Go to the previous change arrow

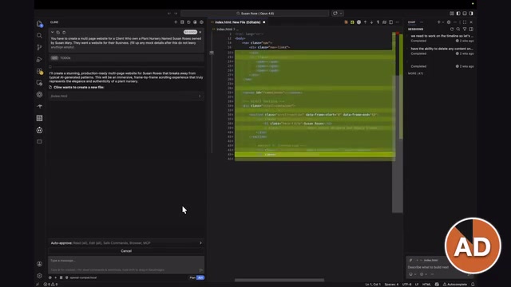[366, 22]
